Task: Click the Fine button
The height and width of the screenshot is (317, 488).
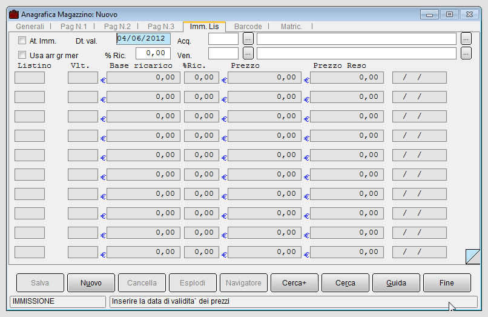Action: [447, 282]
